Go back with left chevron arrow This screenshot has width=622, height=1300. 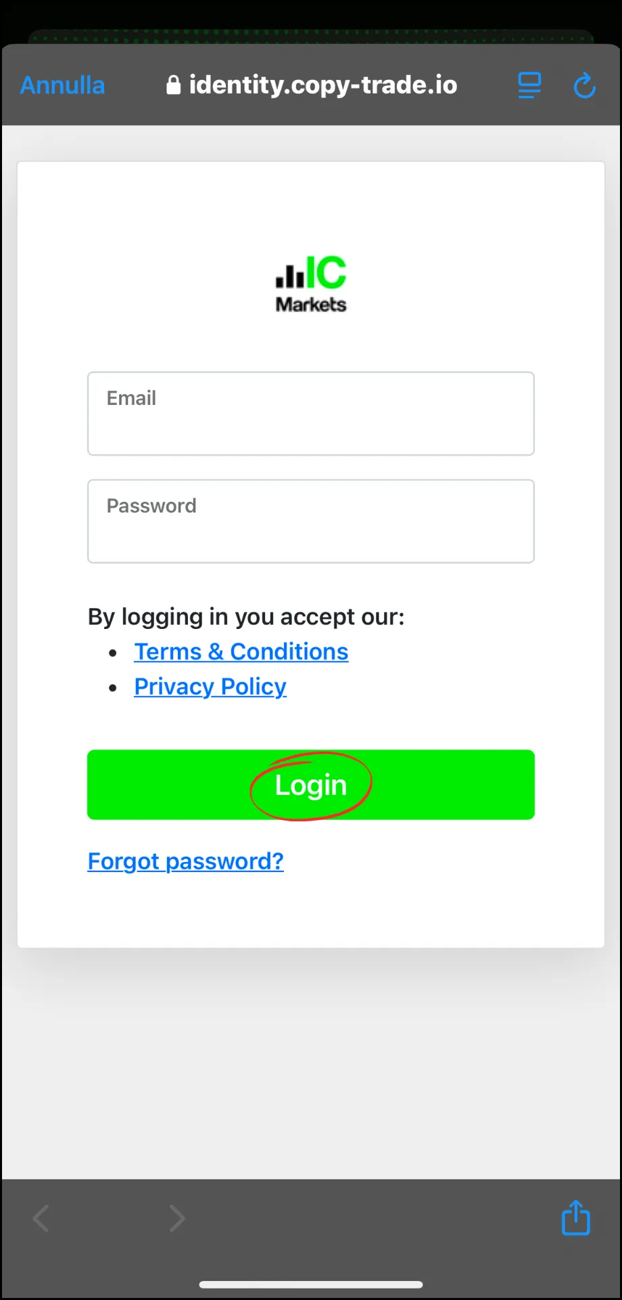pyautogui.click(x=41, y=1219)
